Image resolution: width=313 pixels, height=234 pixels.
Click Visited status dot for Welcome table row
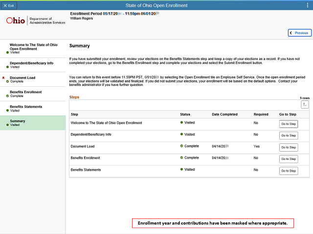pos(181,122)
